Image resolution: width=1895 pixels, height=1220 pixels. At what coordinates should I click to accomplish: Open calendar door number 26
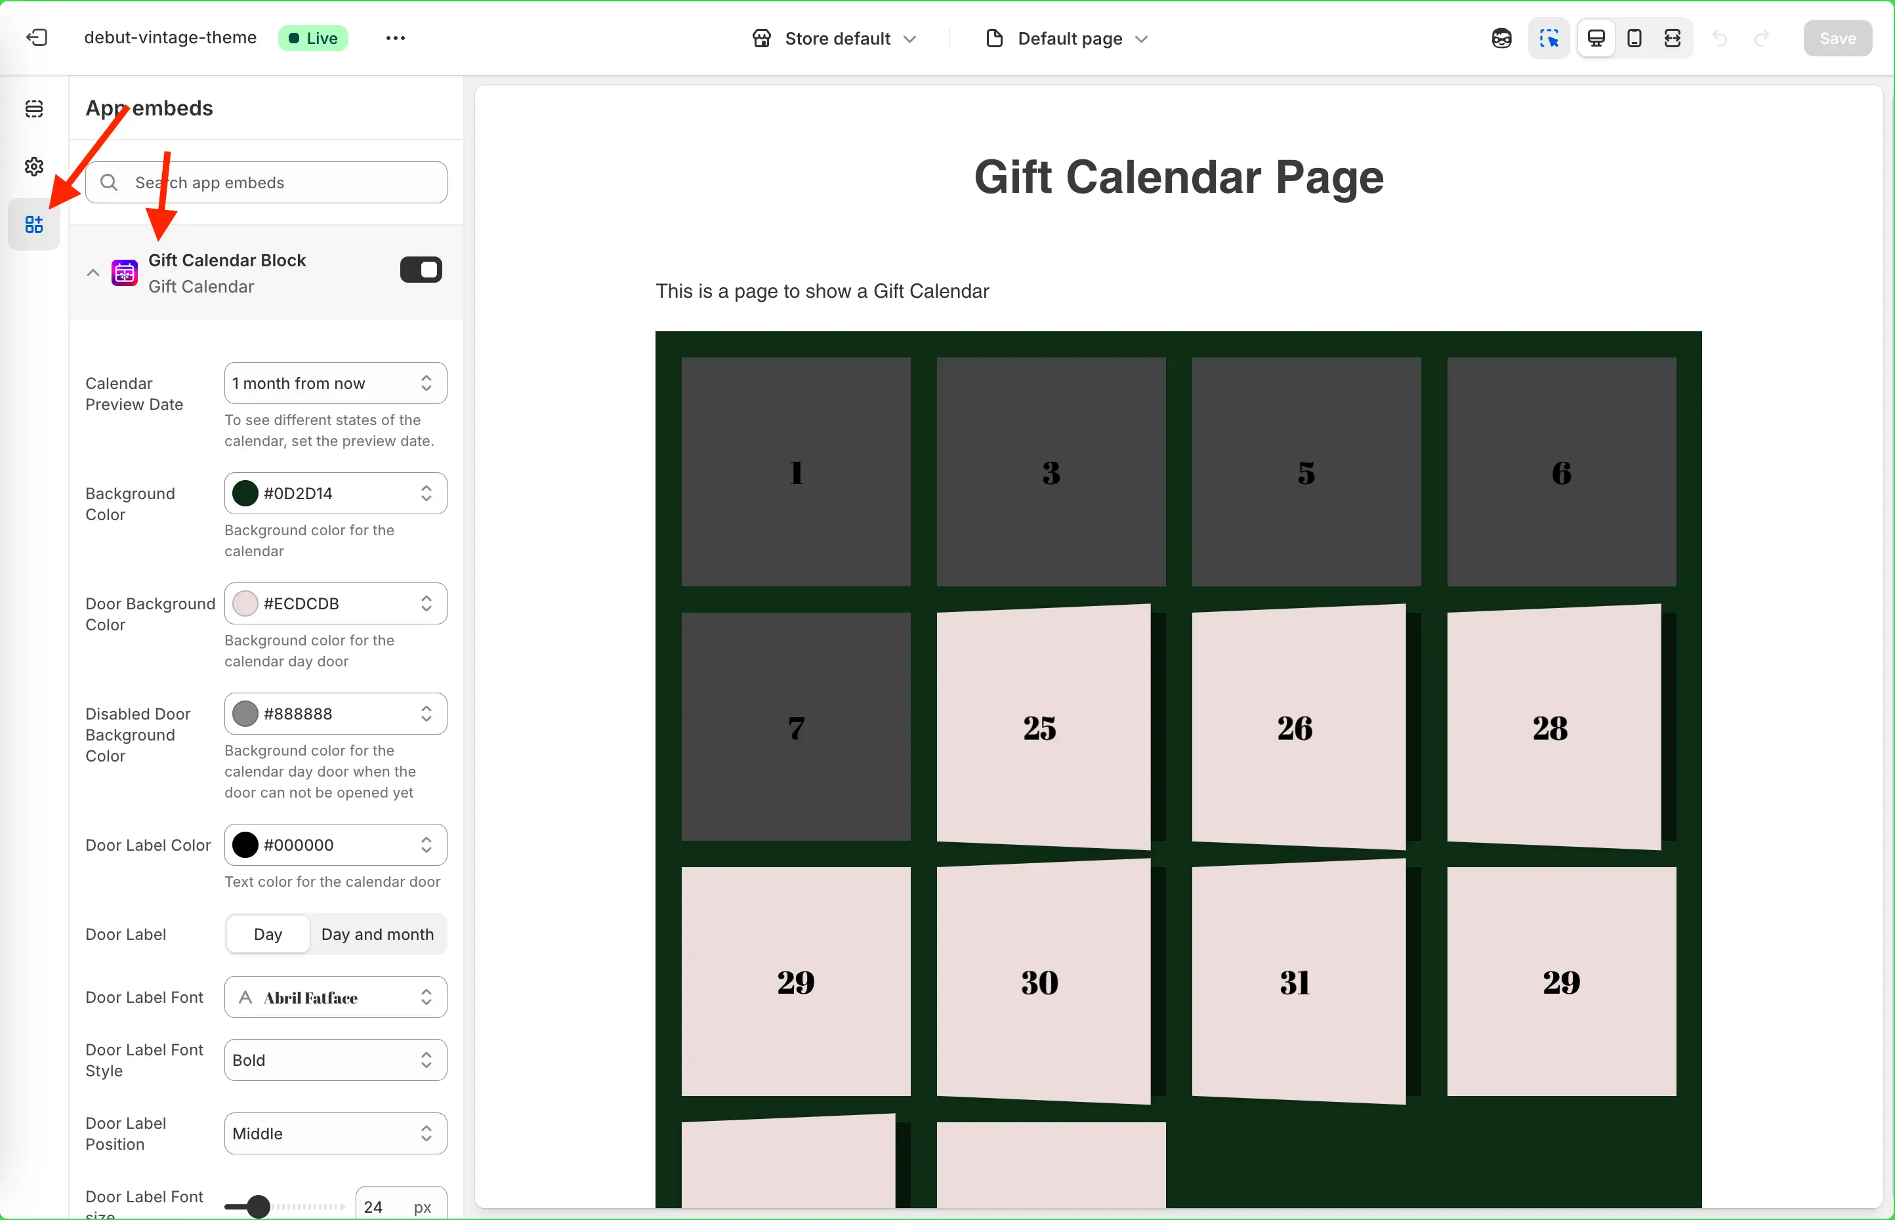1299,727
